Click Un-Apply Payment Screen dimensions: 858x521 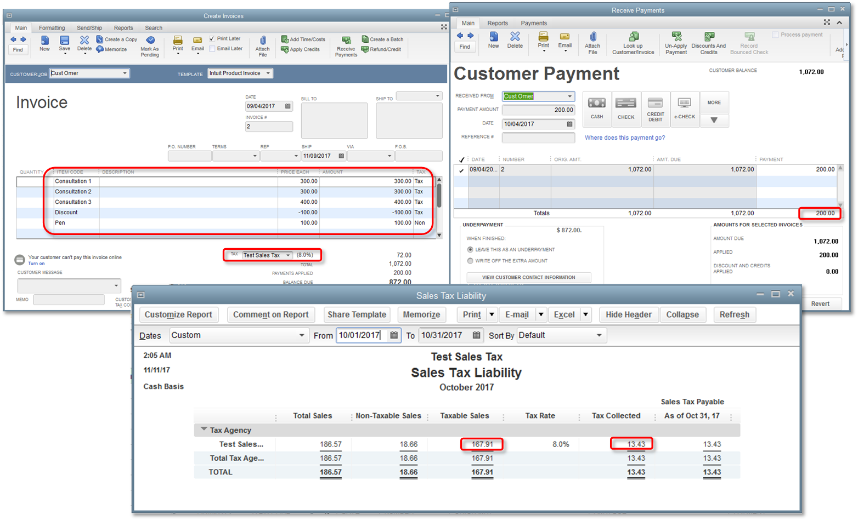676,43
